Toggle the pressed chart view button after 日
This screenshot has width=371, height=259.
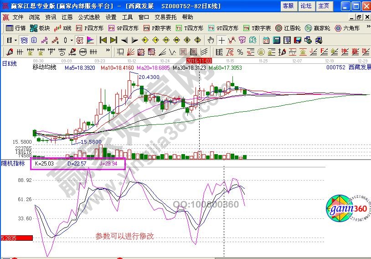(x=24, y=40)
